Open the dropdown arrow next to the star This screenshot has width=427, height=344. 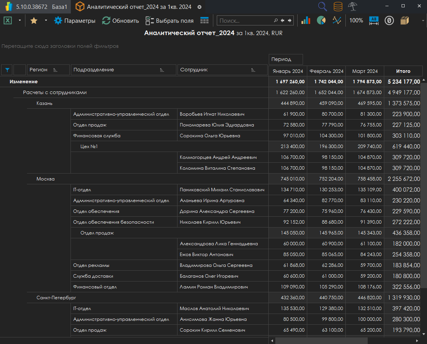coord(46,21)
